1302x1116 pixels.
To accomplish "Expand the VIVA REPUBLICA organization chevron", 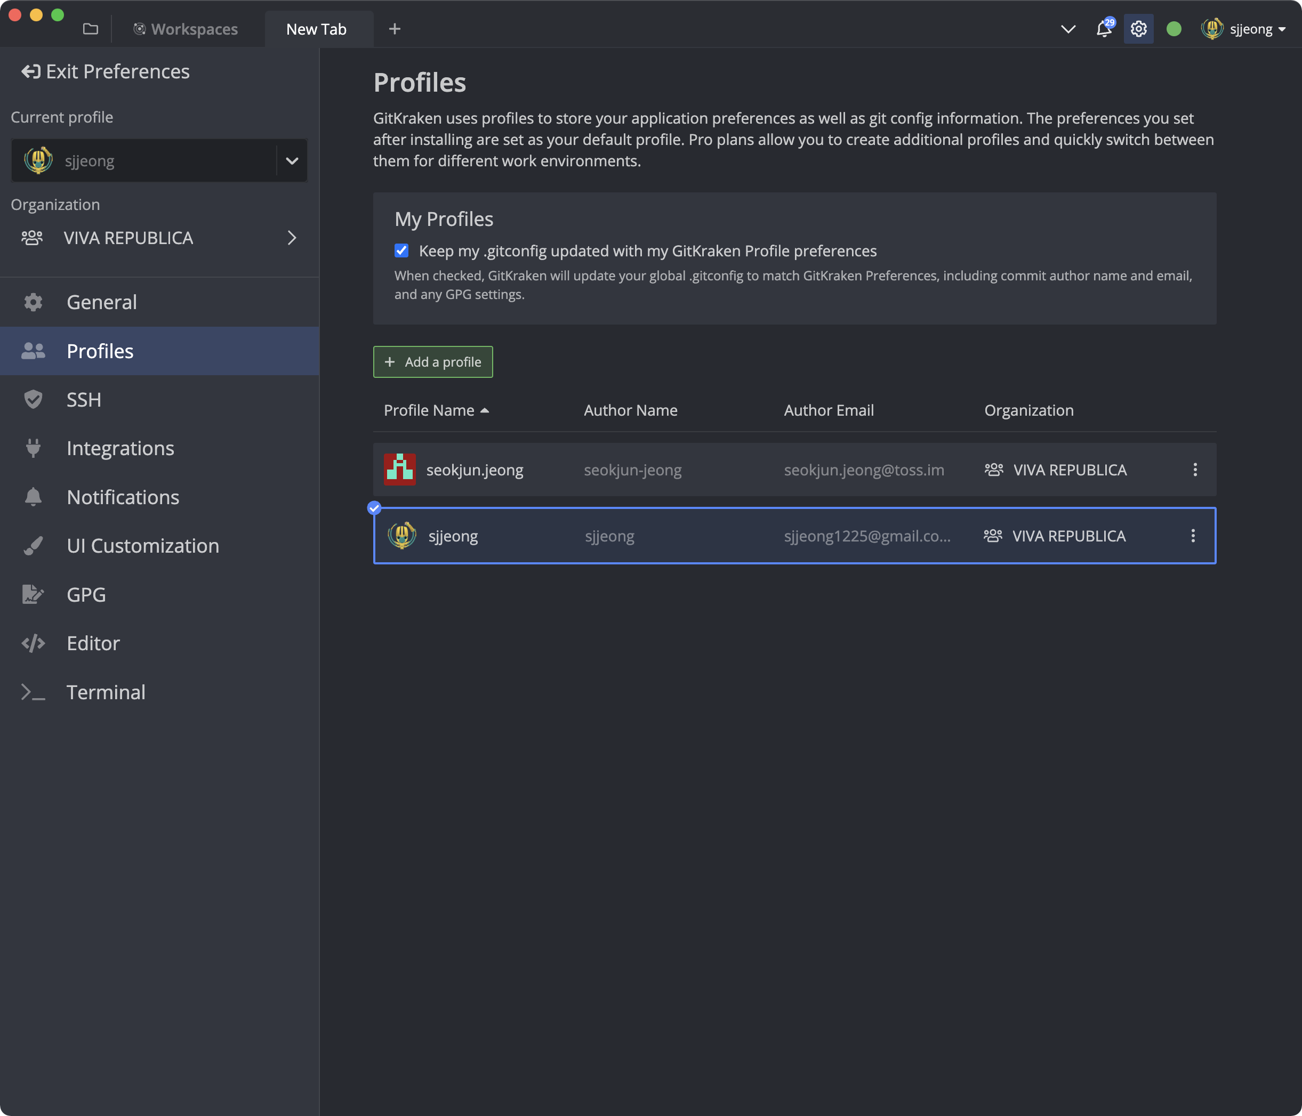I will [292, 238].
